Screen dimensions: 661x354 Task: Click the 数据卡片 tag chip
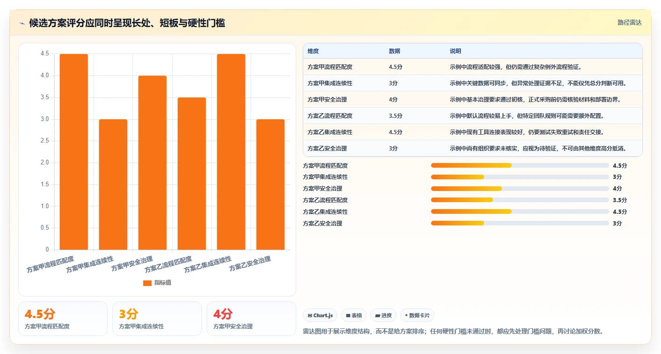tap(417, 315)
